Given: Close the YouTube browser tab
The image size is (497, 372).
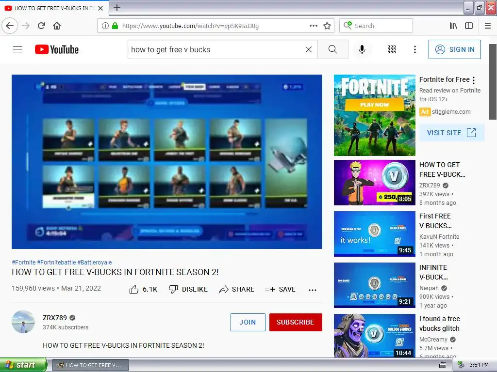Looking at the screenshot, I should 100,8.
